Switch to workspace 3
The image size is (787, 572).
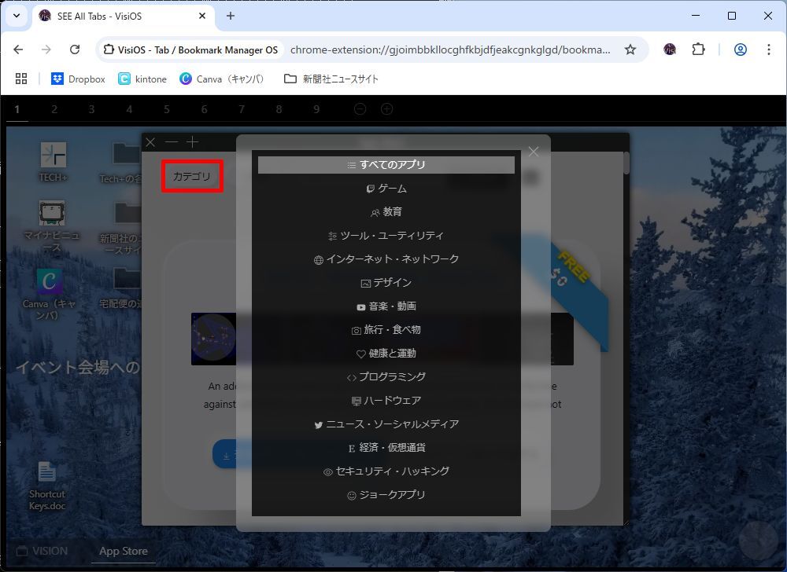(x=91, y=109)
